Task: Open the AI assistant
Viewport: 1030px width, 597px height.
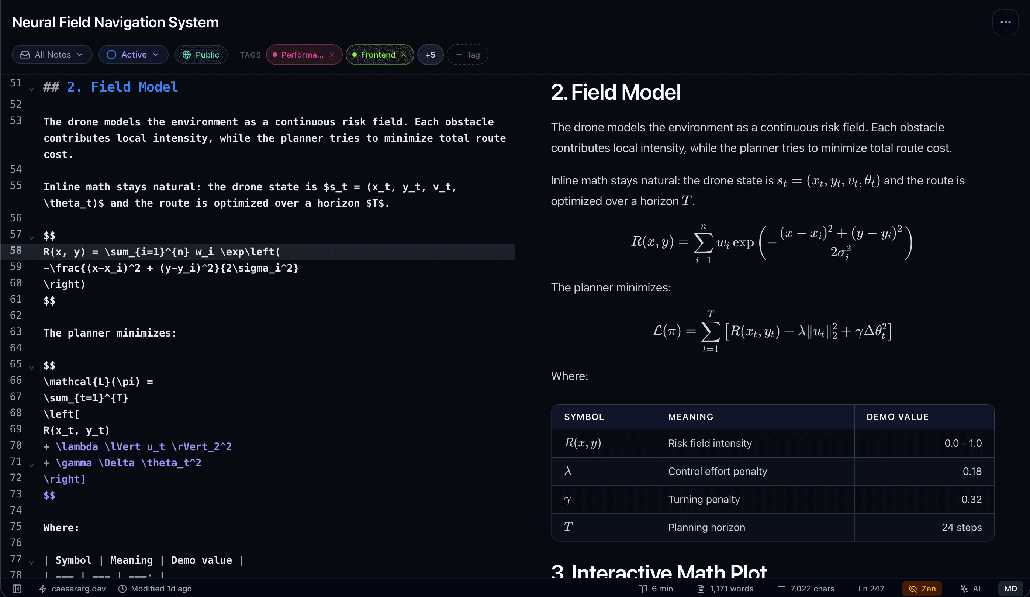Action: coord(970,589)
